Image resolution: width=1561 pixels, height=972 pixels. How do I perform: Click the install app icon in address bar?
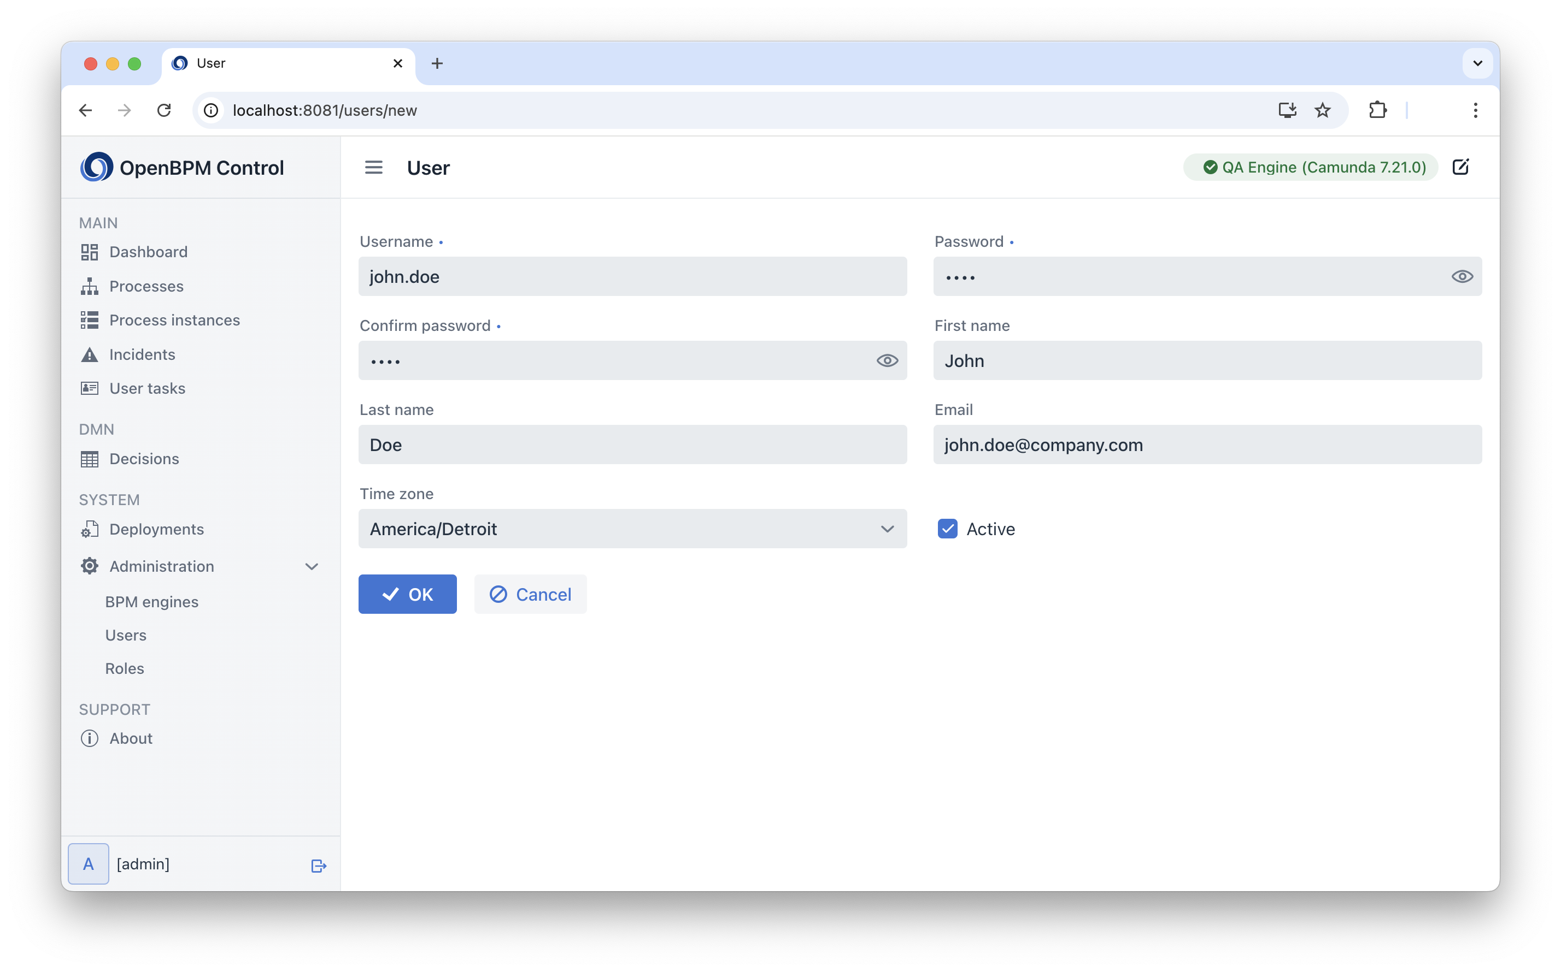pos(1287,110)
